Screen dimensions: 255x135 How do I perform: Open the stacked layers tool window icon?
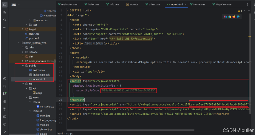[4, 102]
